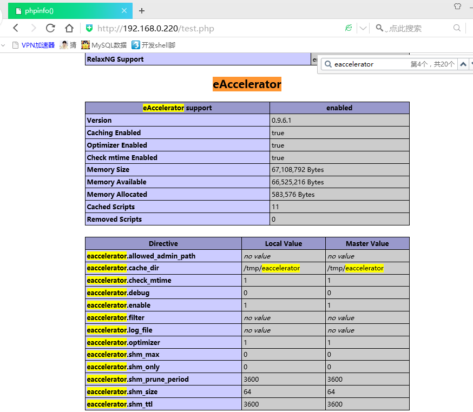Viewport: 473px width, 412px height.
Task: Open the skin/shirt icon in title bar
Action: coord(457,6)
